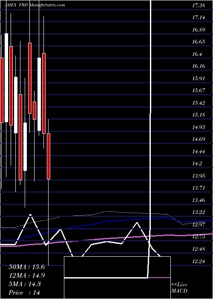Click the last red candlestick near 14.44

click(49, 156)
